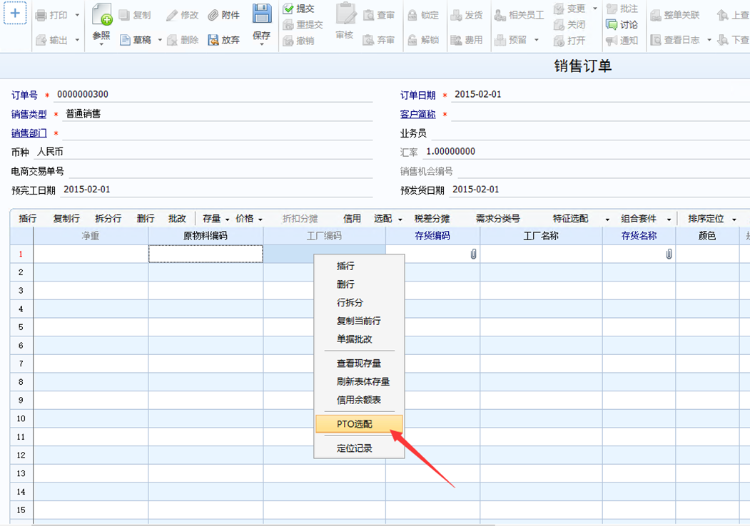
Task: Click the 订单号 input field
Action: click(213, 95)
